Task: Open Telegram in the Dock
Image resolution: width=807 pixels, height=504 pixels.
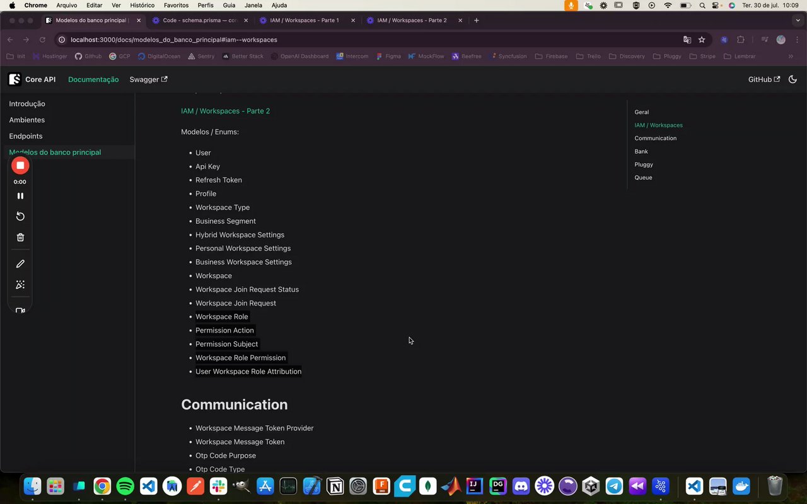Action: click(x=615, y=486)
